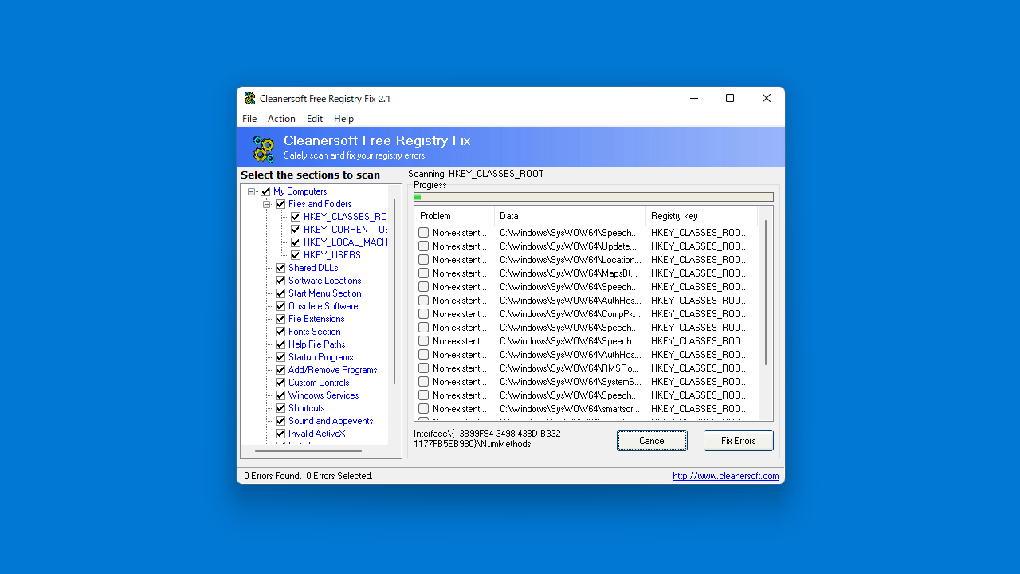Disable the Fonts Section checkbox
The image size is (1020, 574).
pos(280,332)
